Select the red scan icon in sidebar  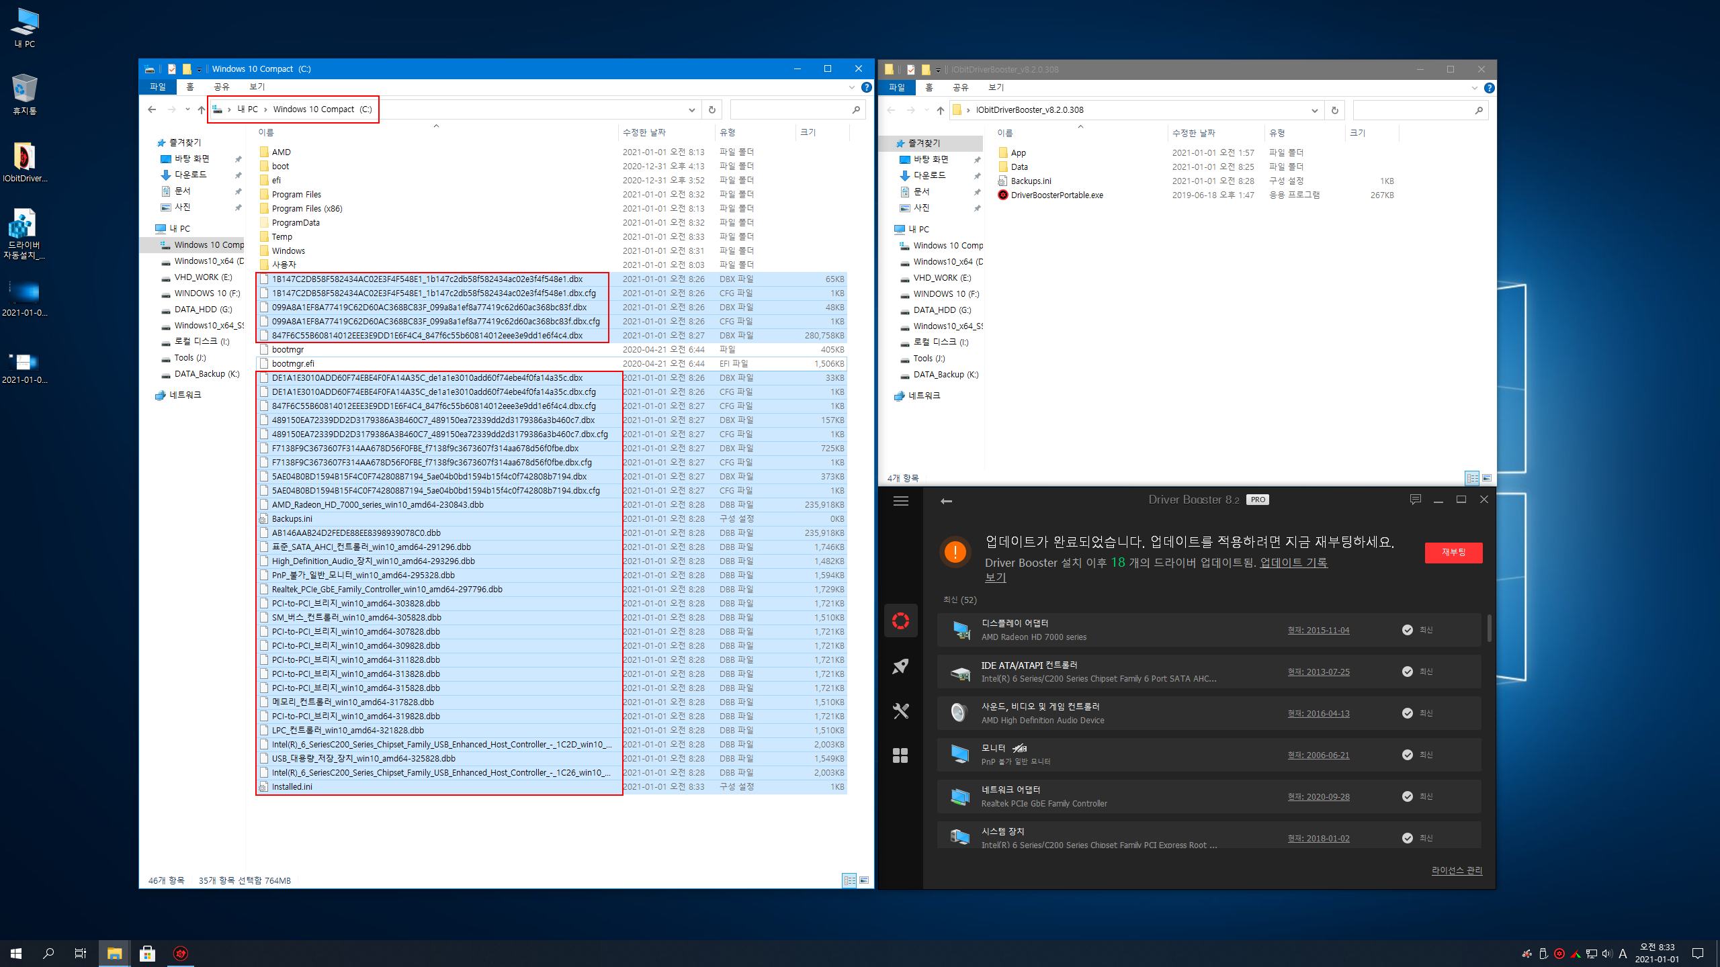coord(900,620)
